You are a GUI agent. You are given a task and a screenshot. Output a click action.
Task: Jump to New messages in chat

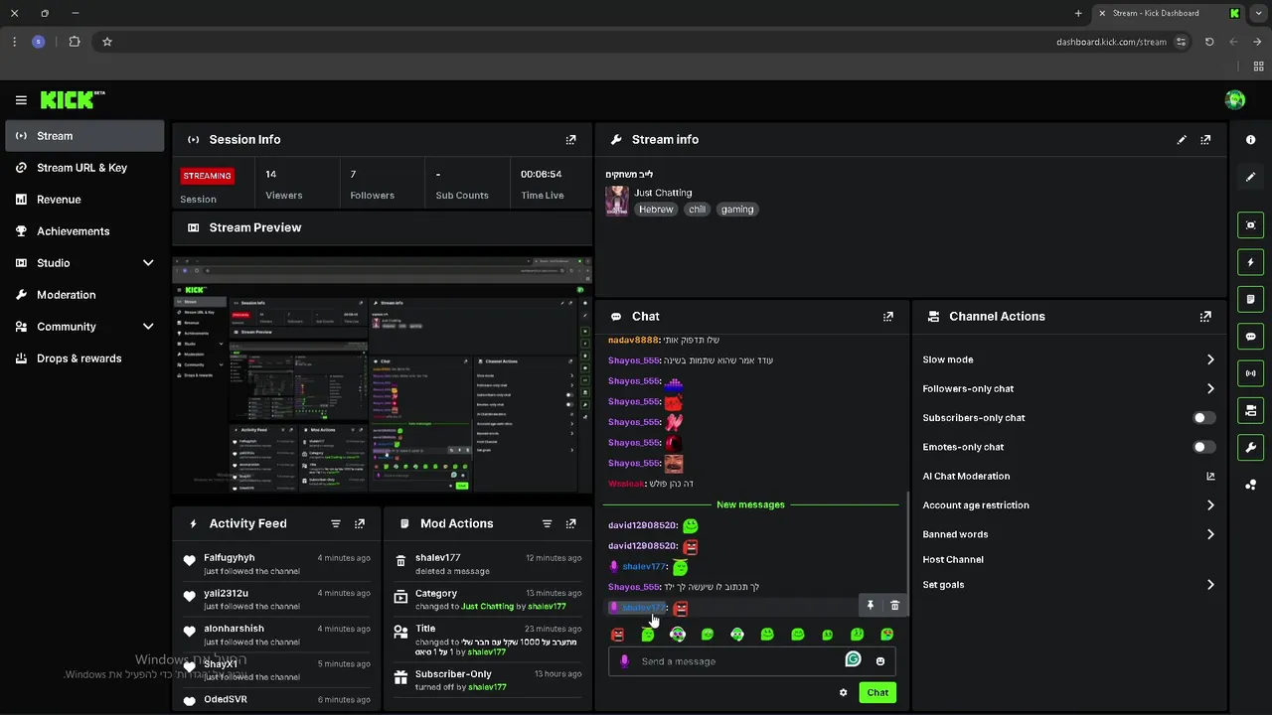click(x=750, y=505)
